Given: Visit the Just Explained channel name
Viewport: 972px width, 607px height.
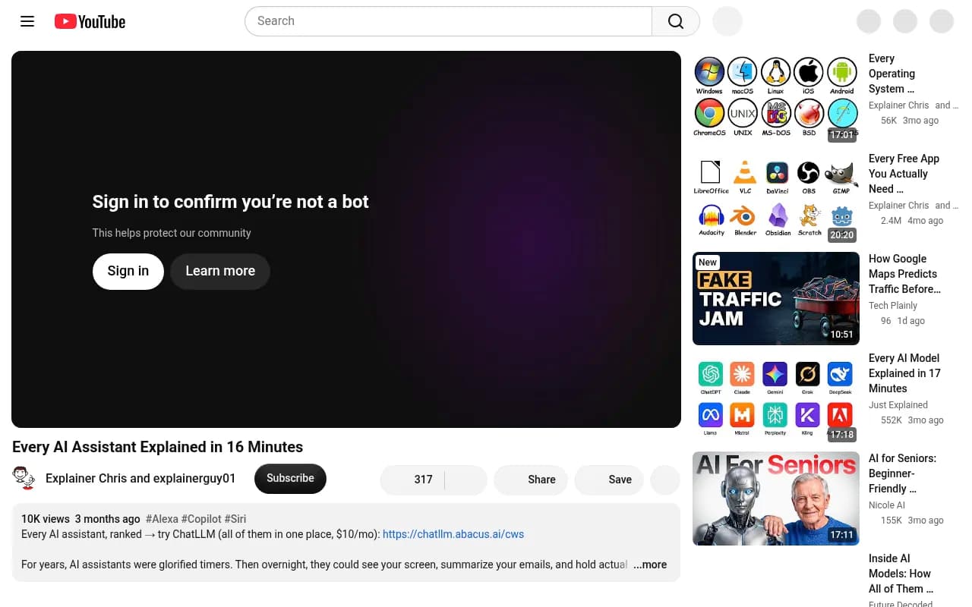Looking at the screenshot, I should click(898, 405).
